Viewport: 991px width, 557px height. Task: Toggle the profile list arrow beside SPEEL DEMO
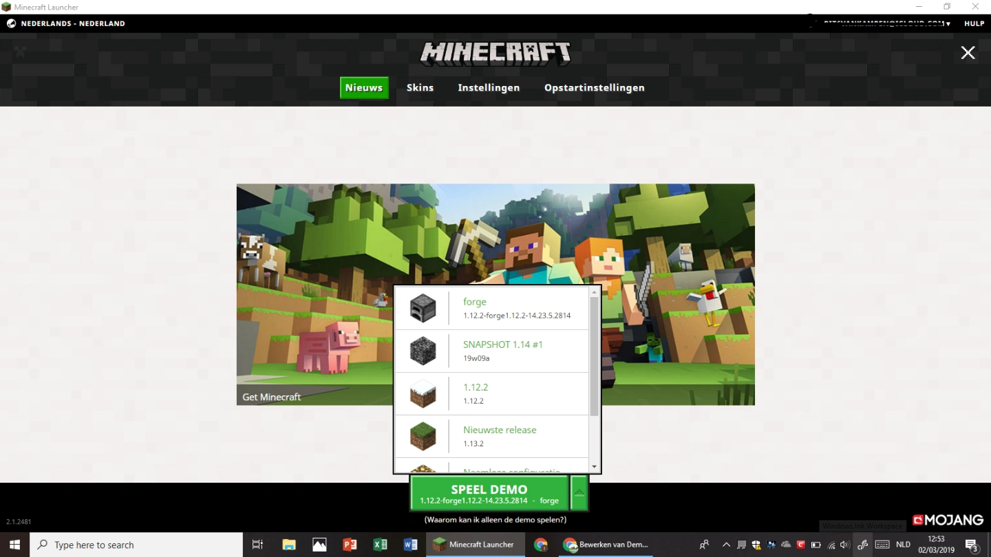tap(579, 492)
